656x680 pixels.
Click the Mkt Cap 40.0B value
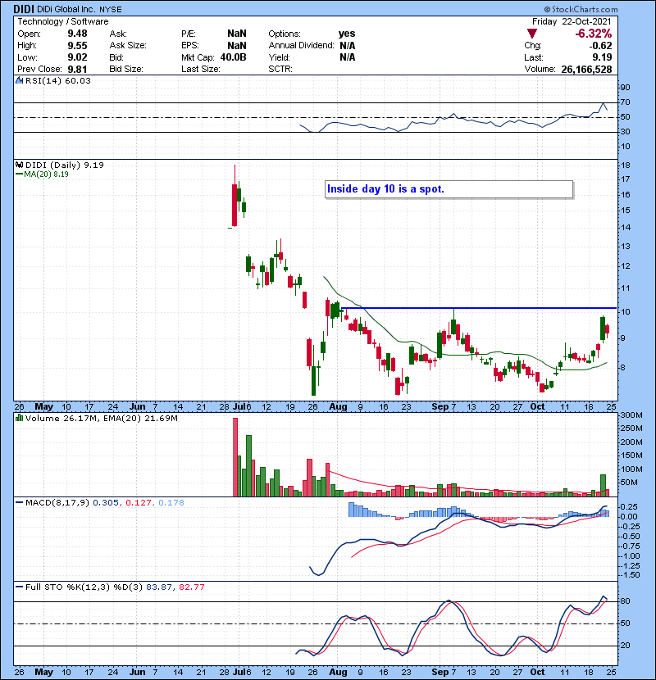(233, 57)
